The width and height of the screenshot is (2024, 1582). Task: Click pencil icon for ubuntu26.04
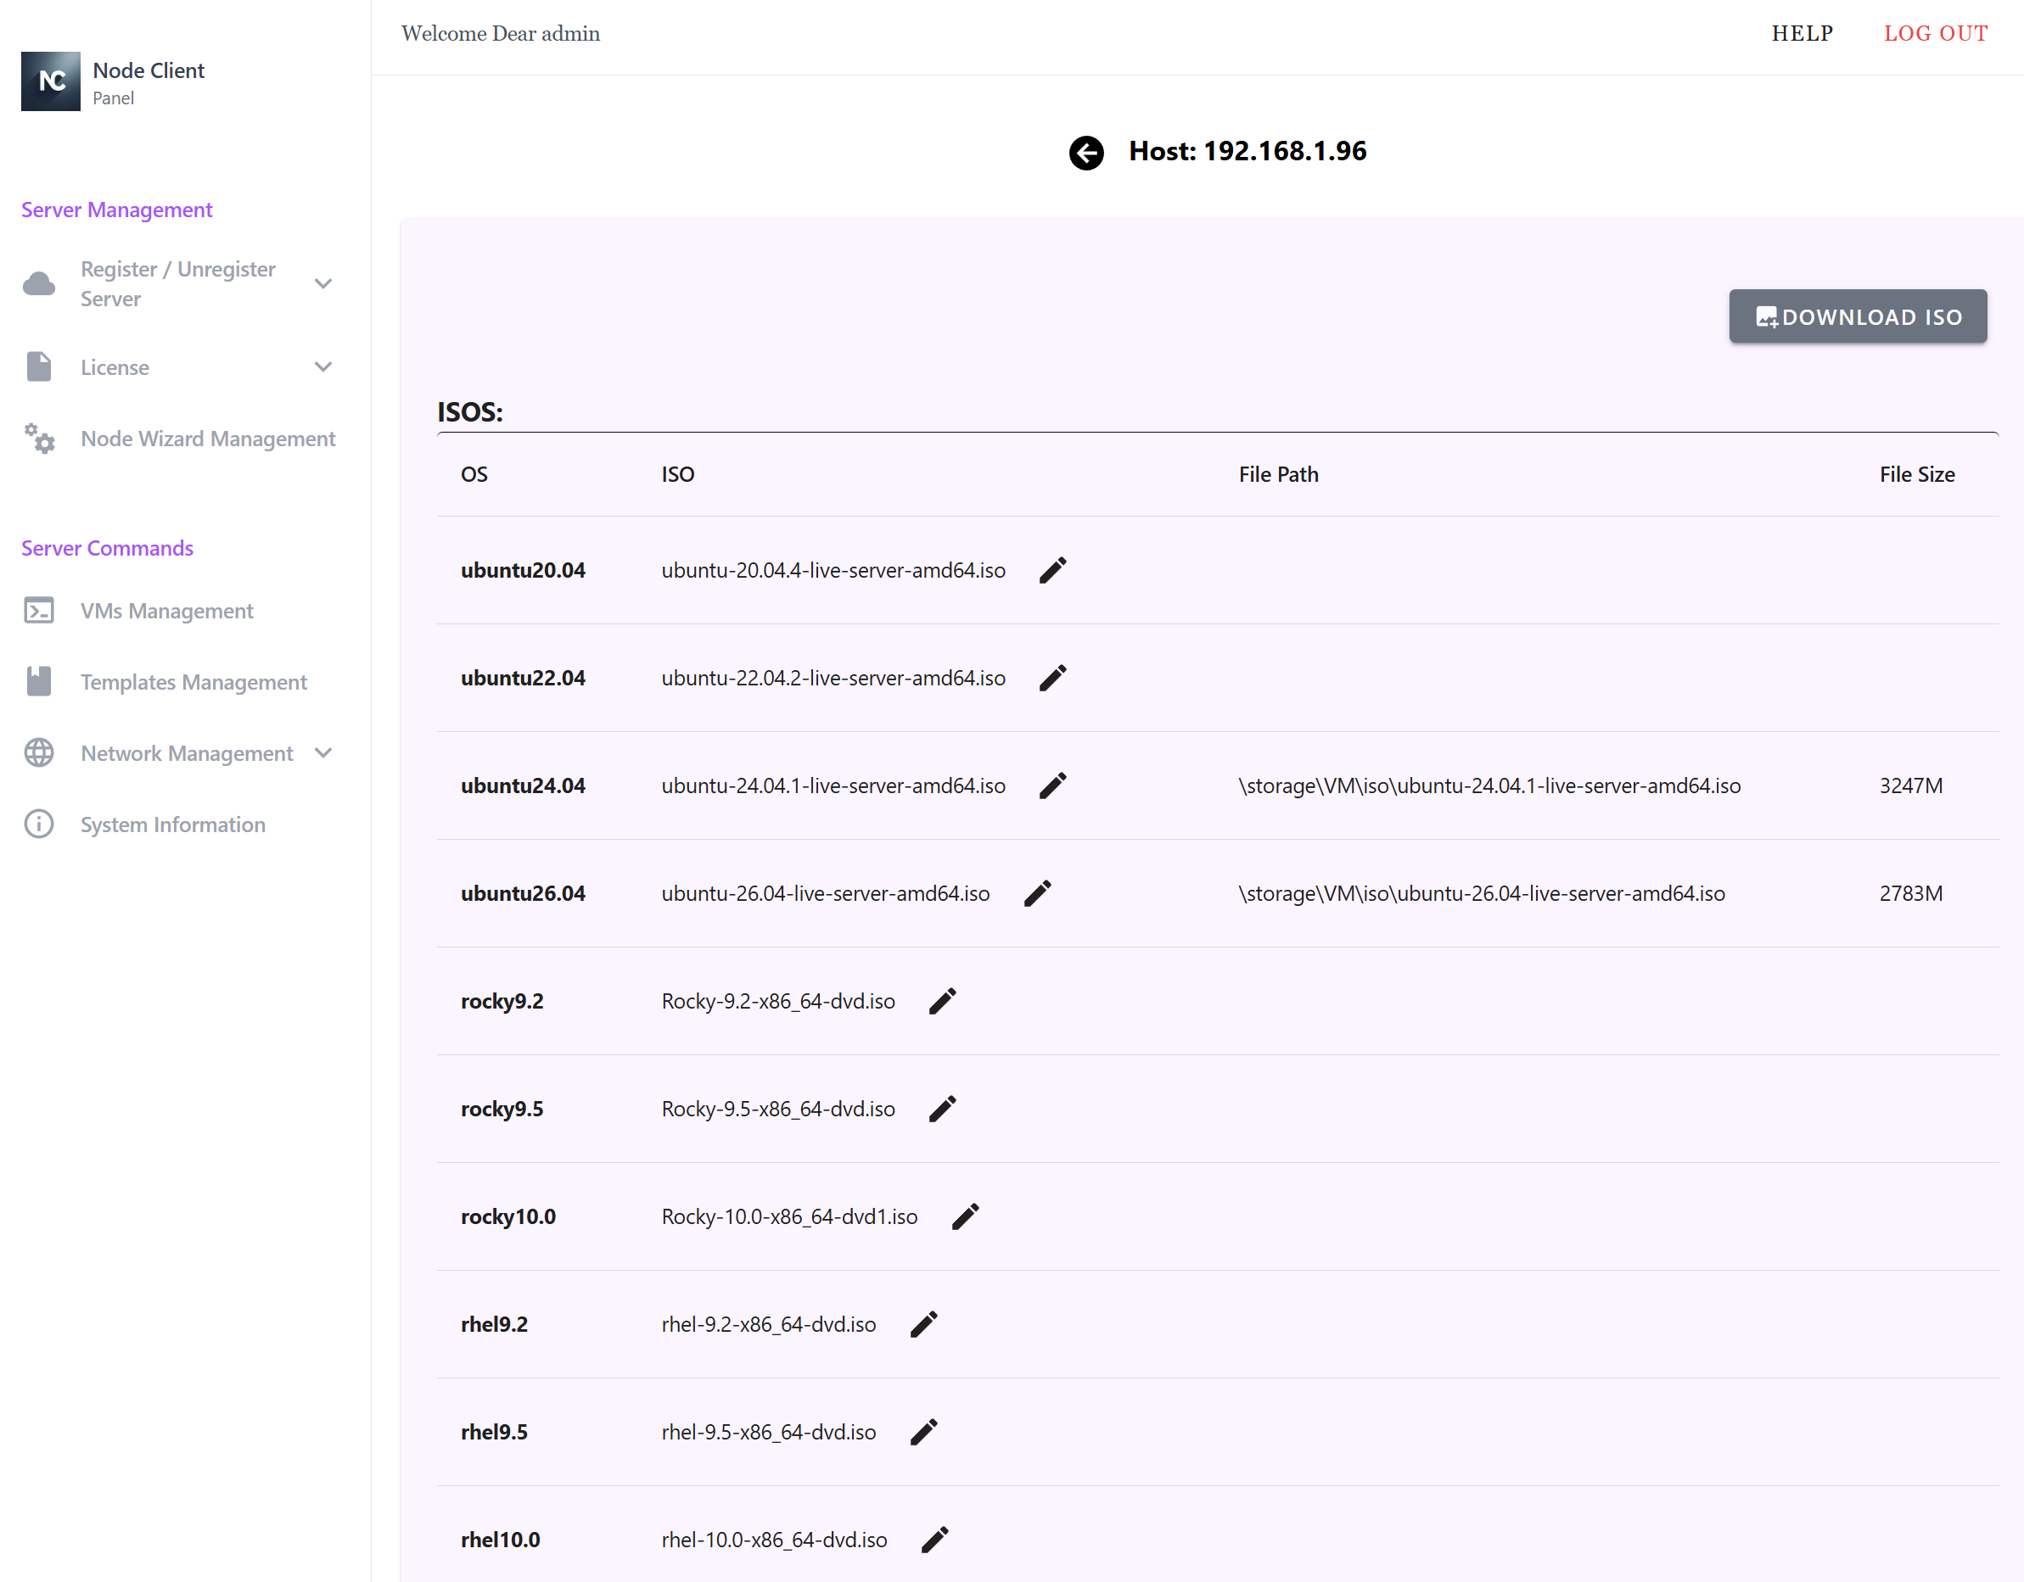[x=1037, y=894]
